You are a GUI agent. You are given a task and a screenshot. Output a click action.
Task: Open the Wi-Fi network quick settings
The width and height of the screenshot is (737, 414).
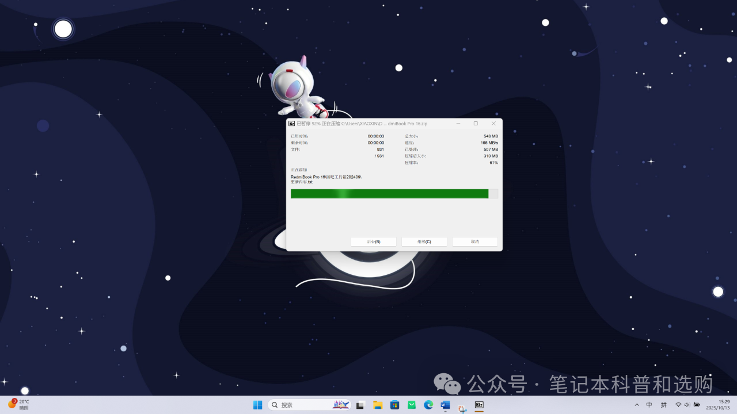click(678, 405)
